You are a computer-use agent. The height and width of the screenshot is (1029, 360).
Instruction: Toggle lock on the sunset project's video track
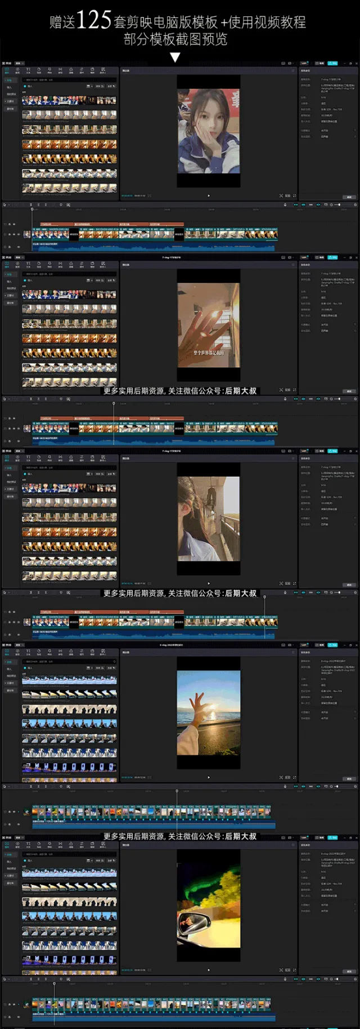tap(10, 812)
